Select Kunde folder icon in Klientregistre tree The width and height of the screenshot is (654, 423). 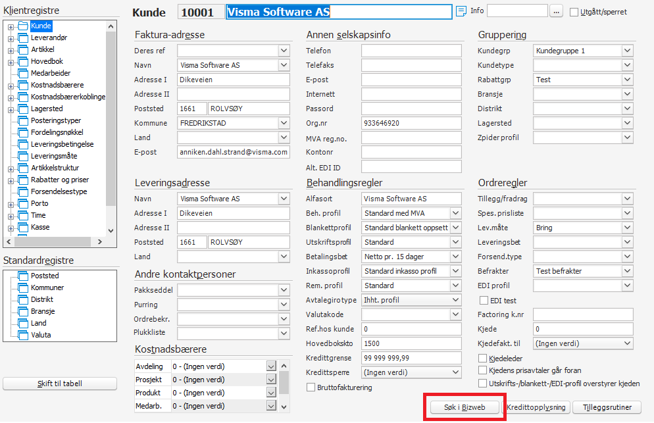click(23, 26)
